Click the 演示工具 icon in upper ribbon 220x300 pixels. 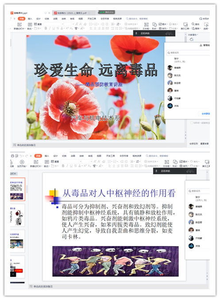(185, 24)
